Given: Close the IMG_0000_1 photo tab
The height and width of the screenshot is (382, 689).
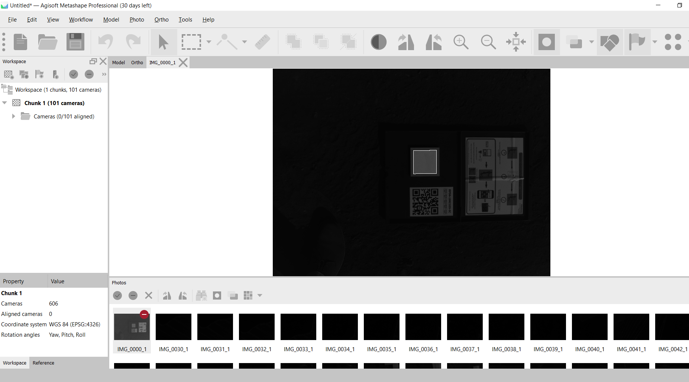Looking at the screenshot, I should pos(183,62).
